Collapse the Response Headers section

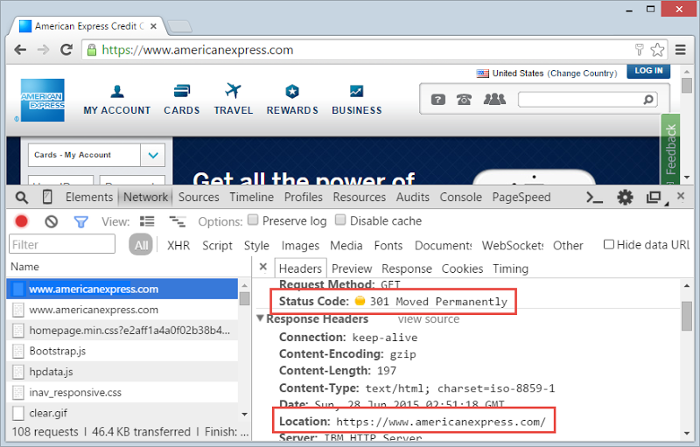pos(260,318)
